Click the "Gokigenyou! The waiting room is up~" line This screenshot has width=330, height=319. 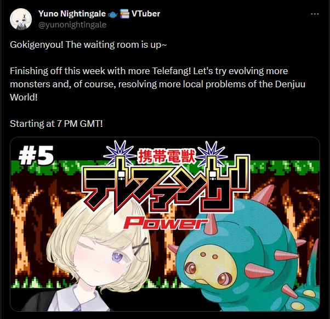(88, 44)
